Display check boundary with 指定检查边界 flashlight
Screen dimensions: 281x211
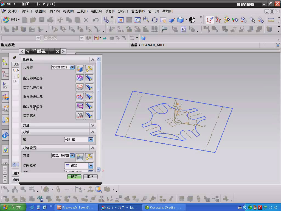coord(89,97)
